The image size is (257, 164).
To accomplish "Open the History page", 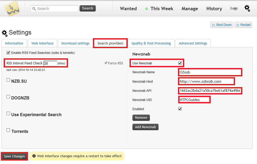I will click(214, 9).
